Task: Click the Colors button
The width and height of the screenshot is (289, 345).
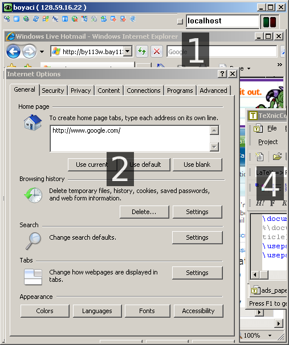Action: 44,311
